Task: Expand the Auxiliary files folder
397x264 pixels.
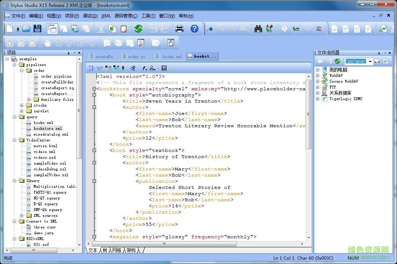Action: coord(29,100)
